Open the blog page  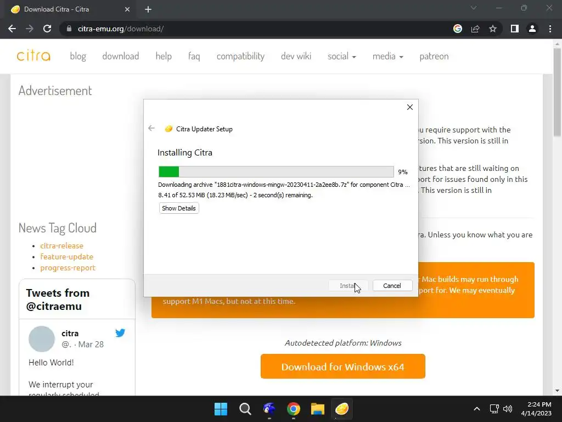[x=78, y=56]
